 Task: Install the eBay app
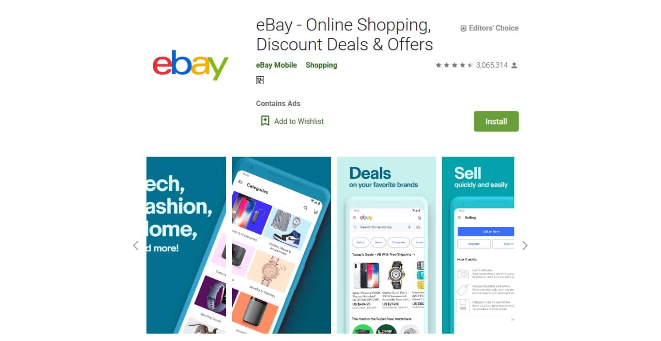[496, 121]
